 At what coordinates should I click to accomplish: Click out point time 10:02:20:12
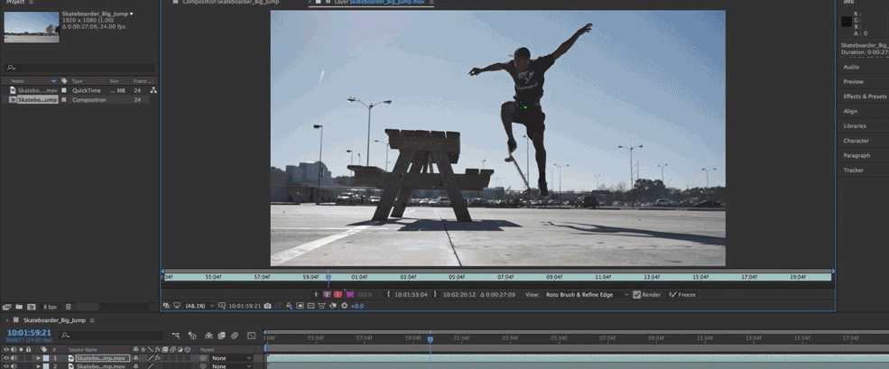[459, 295]
